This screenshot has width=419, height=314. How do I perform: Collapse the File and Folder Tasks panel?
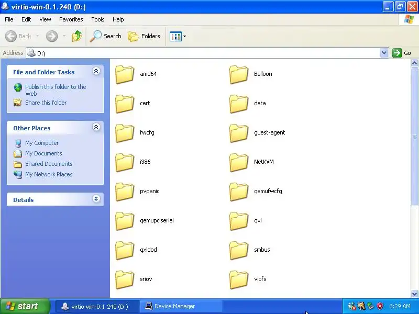pyautogui.click(x=96, y=71)
